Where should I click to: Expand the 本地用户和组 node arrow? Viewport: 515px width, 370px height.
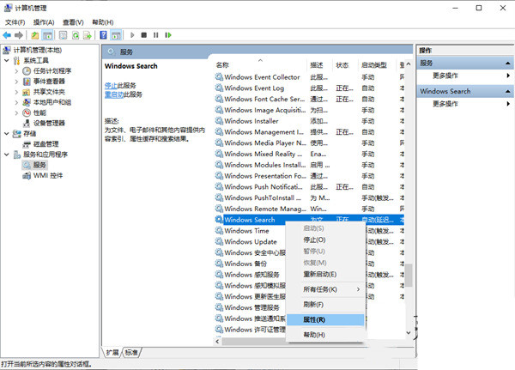point(16,102)
